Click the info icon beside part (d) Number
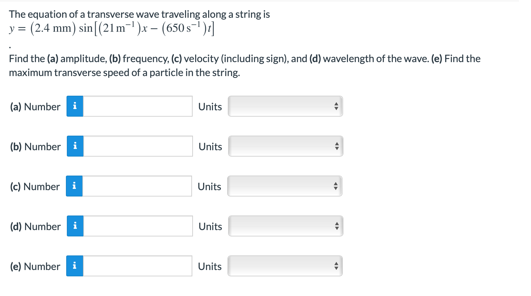 pos(75,226)
